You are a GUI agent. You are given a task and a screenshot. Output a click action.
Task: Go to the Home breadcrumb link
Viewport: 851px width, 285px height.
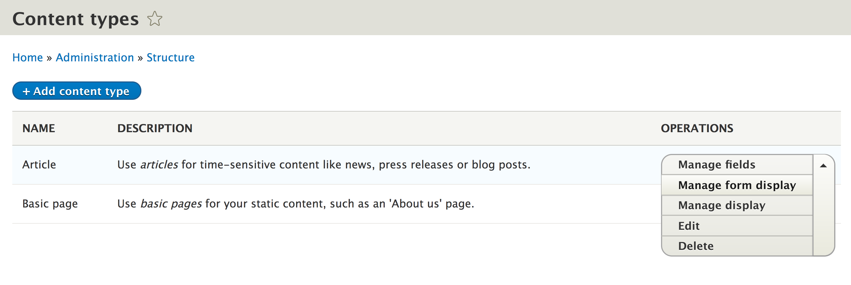coord(28,57)
